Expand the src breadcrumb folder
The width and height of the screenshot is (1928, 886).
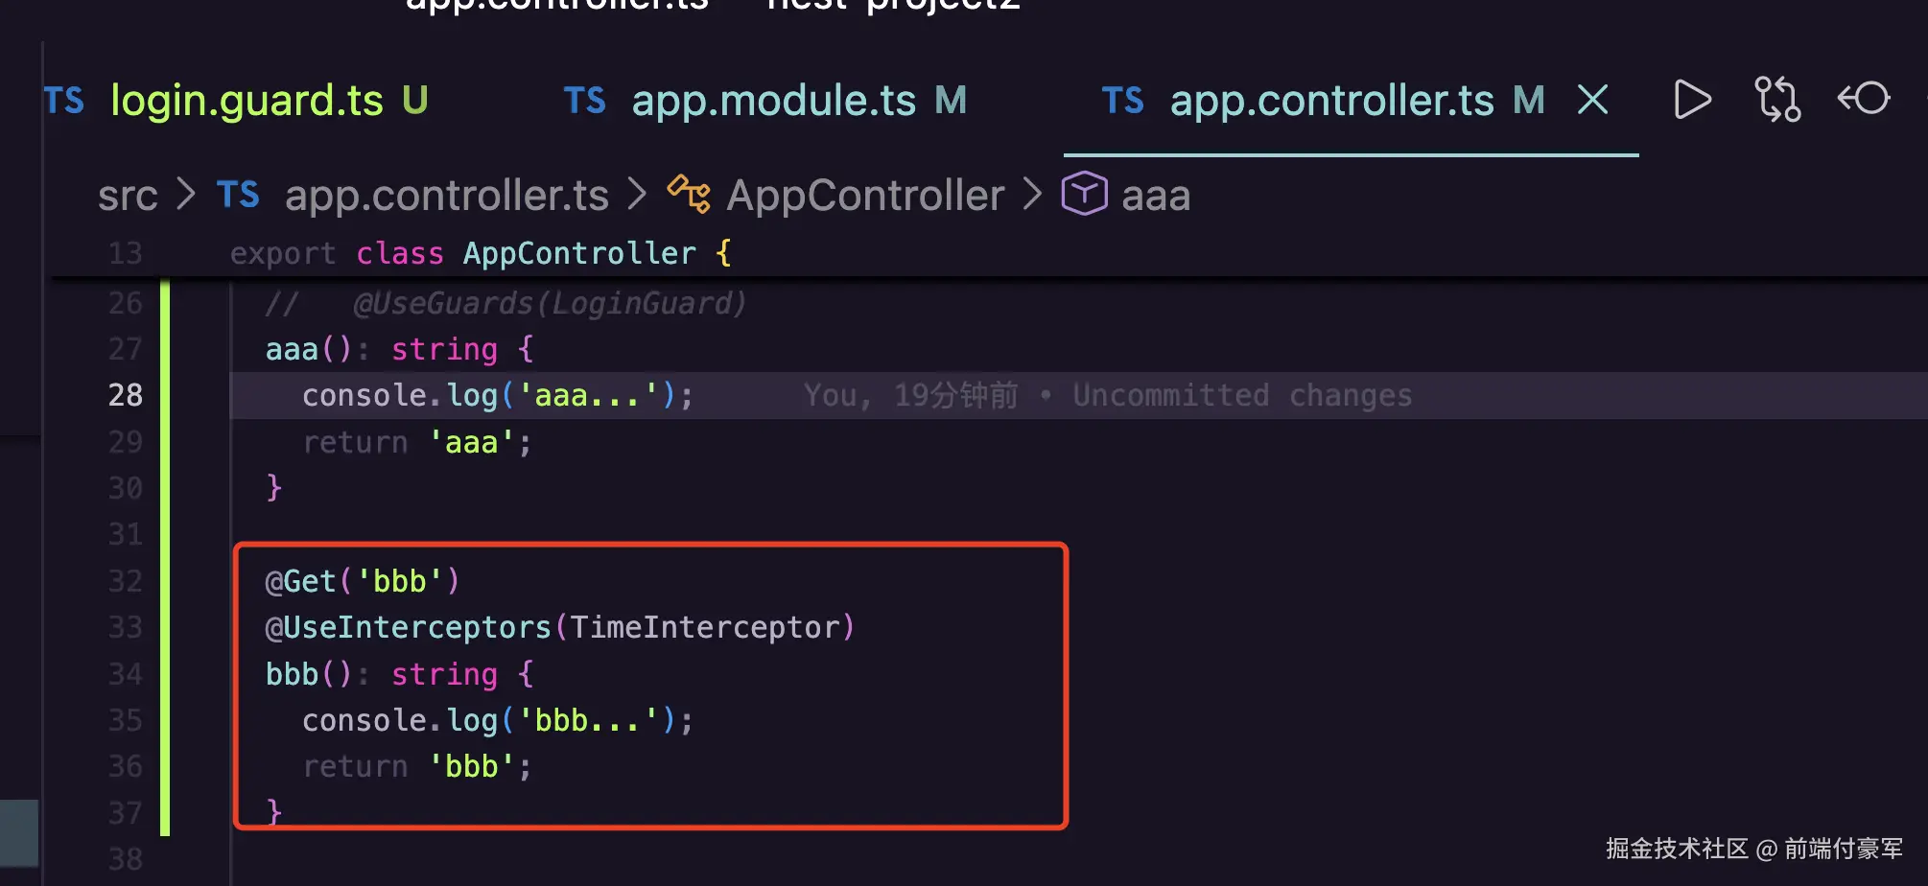[x=128, y=196]
